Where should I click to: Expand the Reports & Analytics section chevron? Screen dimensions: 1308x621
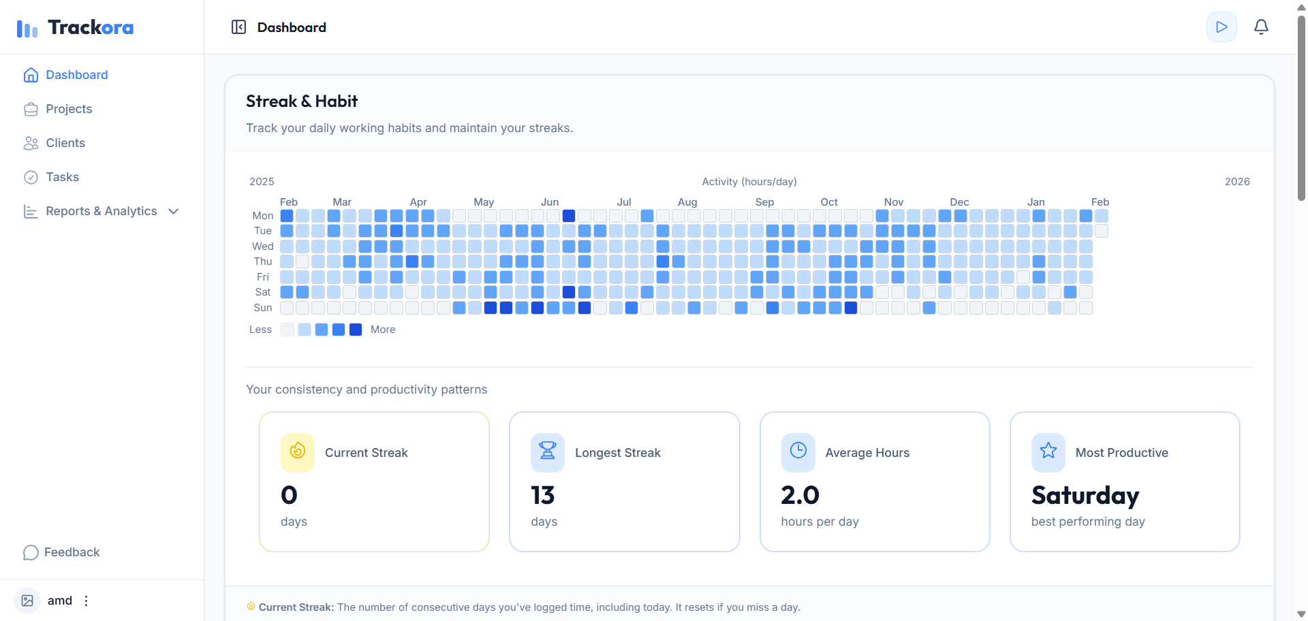tap(173, 211)
